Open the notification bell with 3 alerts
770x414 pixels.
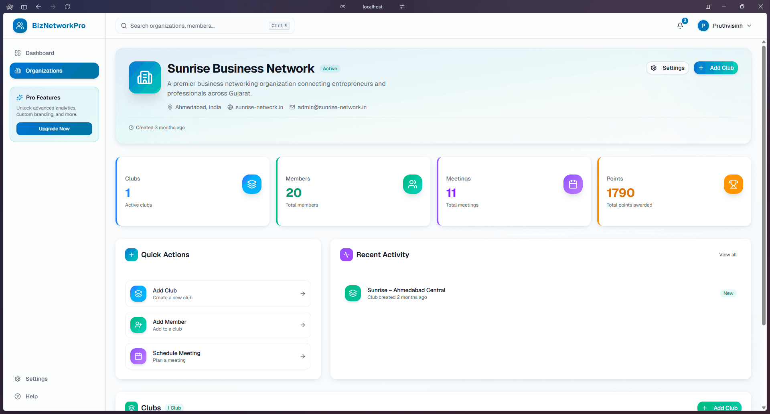tap(680, 25)
